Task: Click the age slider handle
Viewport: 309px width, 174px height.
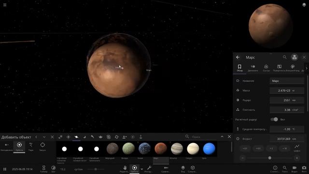Action: [x=269, y=158]
